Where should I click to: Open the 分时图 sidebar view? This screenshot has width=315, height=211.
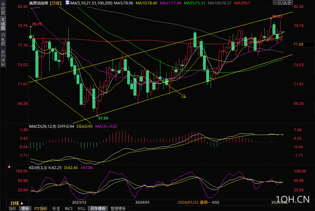pyautogui.click(x=3, y=8)
